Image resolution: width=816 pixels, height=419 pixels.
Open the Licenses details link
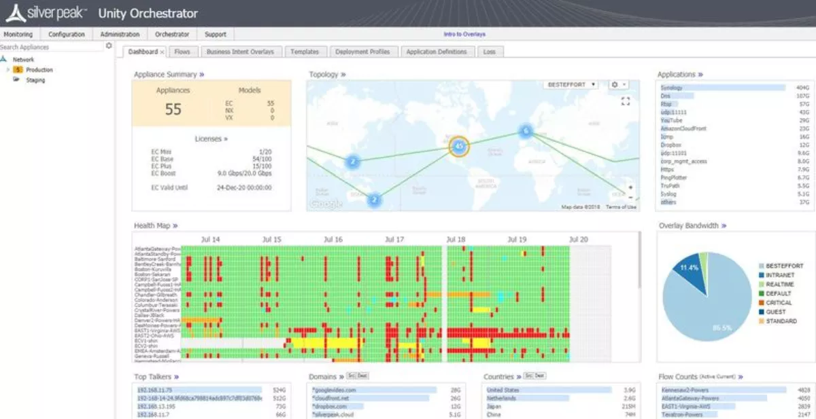(x=211, y=139)
